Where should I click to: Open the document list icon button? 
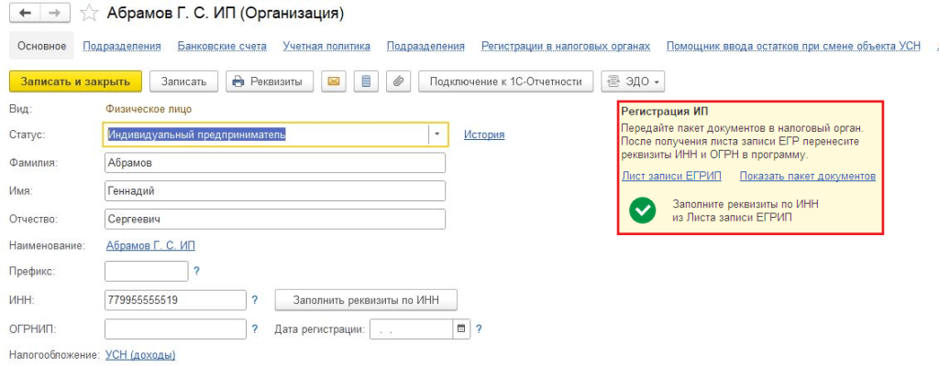365,81
